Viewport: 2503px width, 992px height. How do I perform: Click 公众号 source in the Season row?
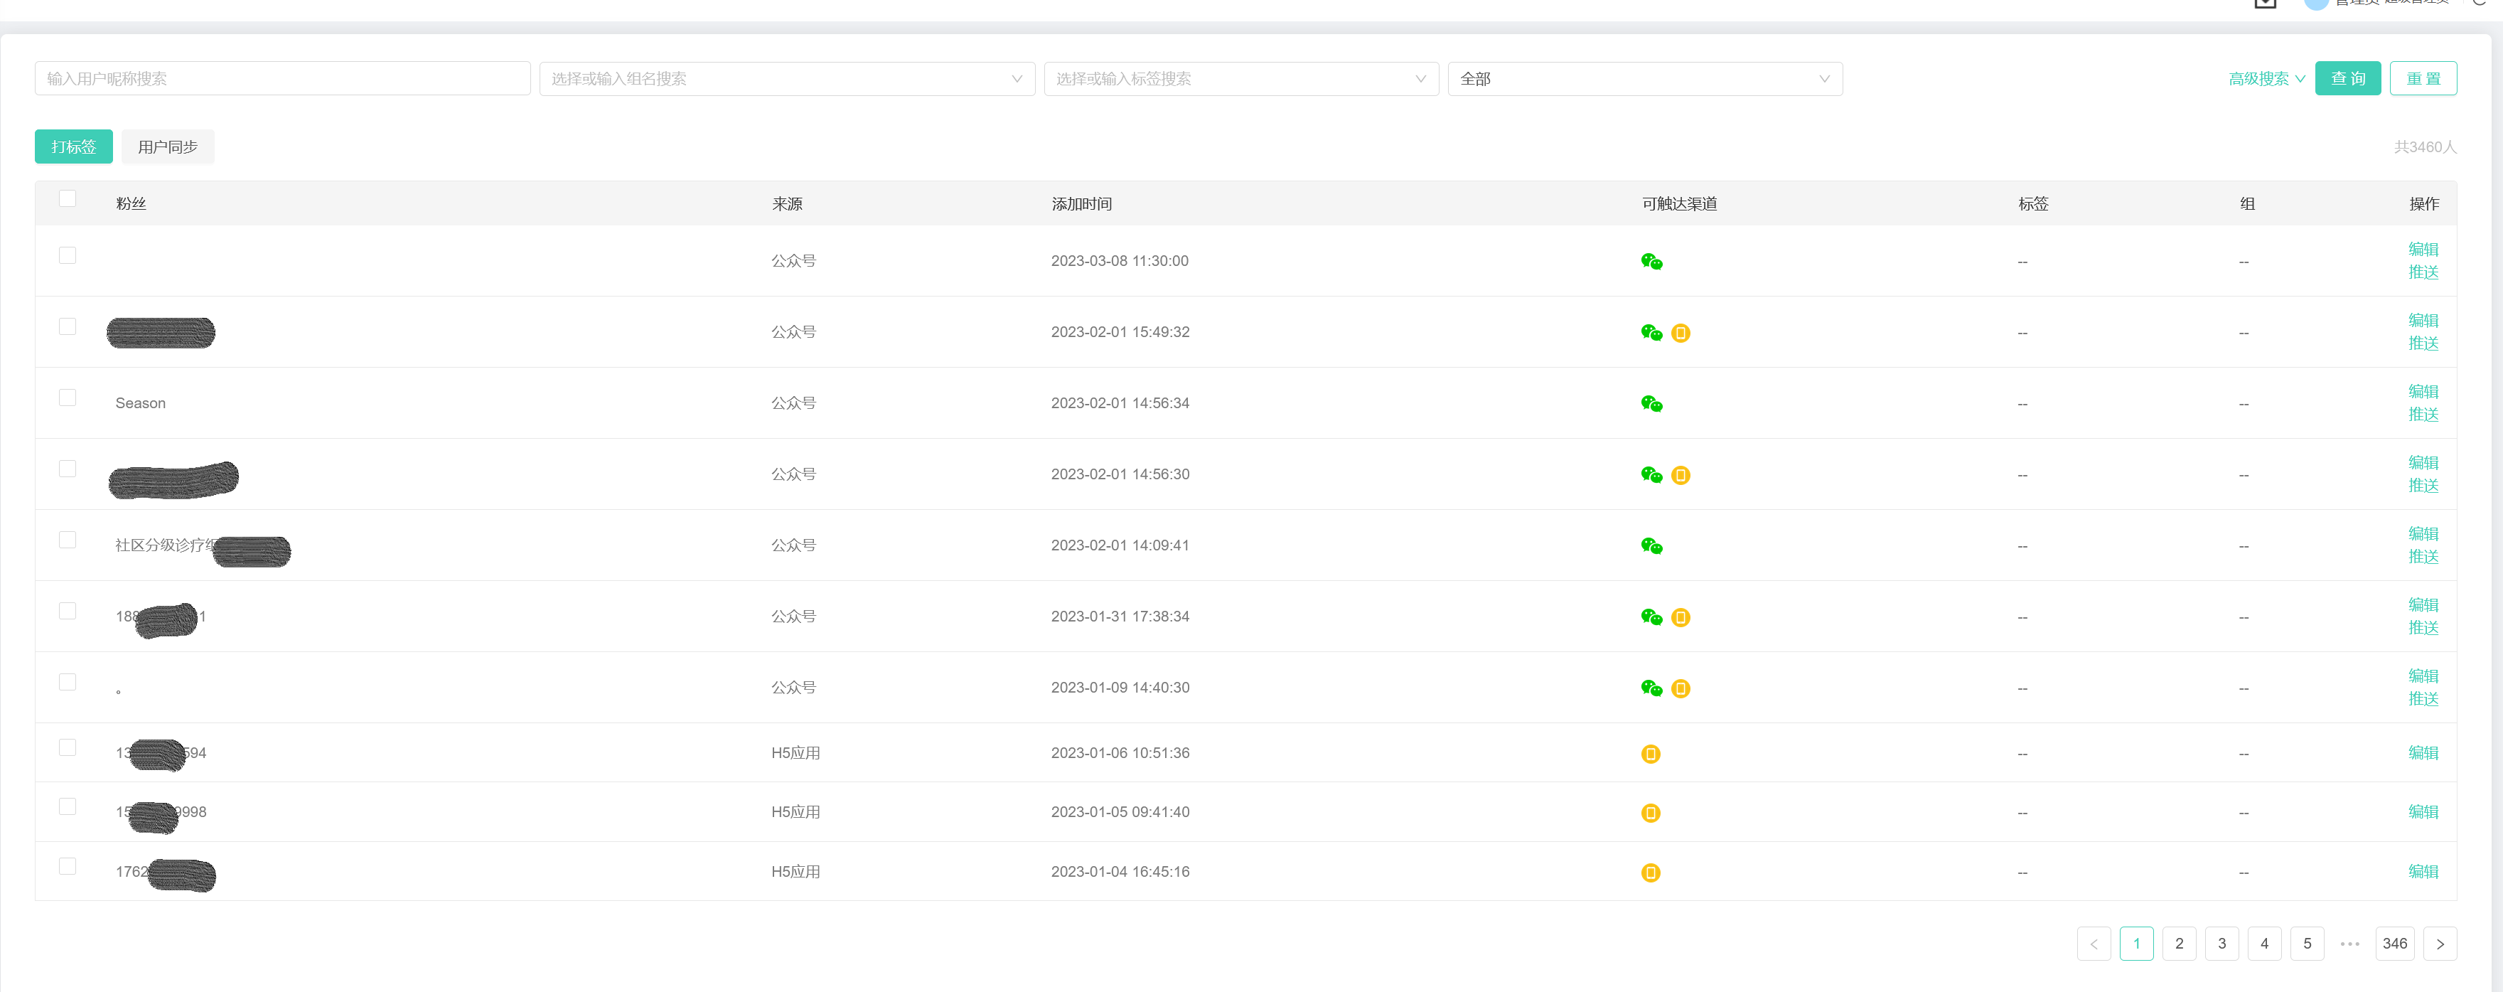point(793,403)
